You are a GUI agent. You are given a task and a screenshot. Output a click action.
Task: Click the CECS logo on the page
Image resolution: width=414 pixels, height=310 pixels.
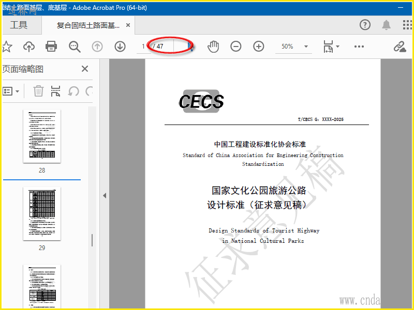[201, 101]
